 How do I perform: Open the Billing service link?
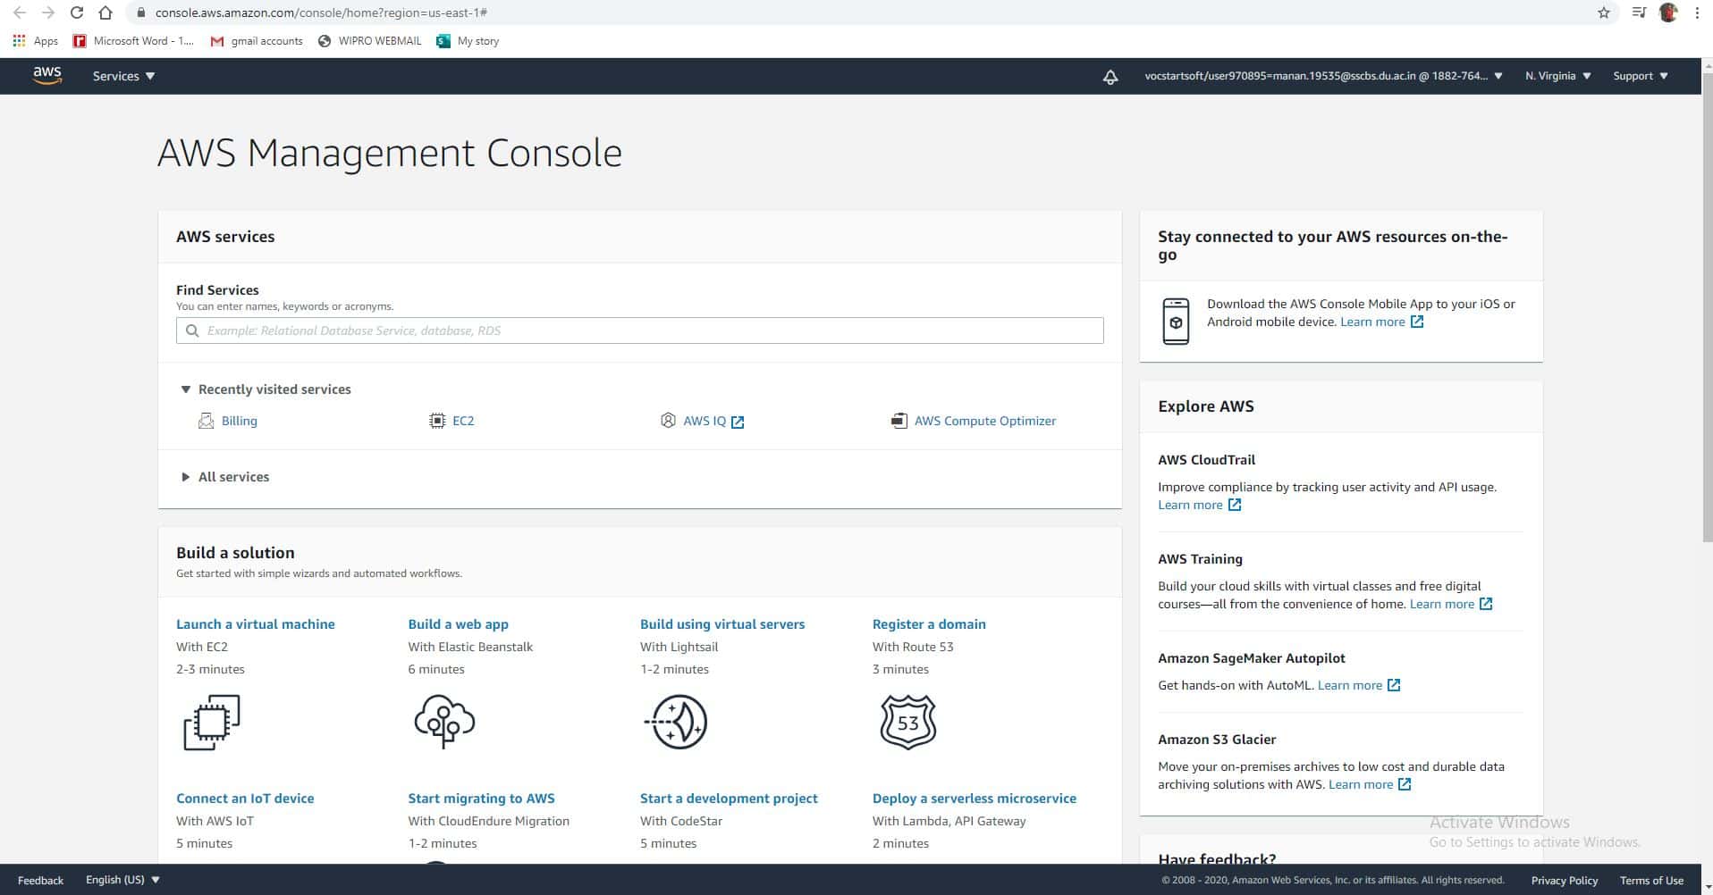click(x=239, y=421)
